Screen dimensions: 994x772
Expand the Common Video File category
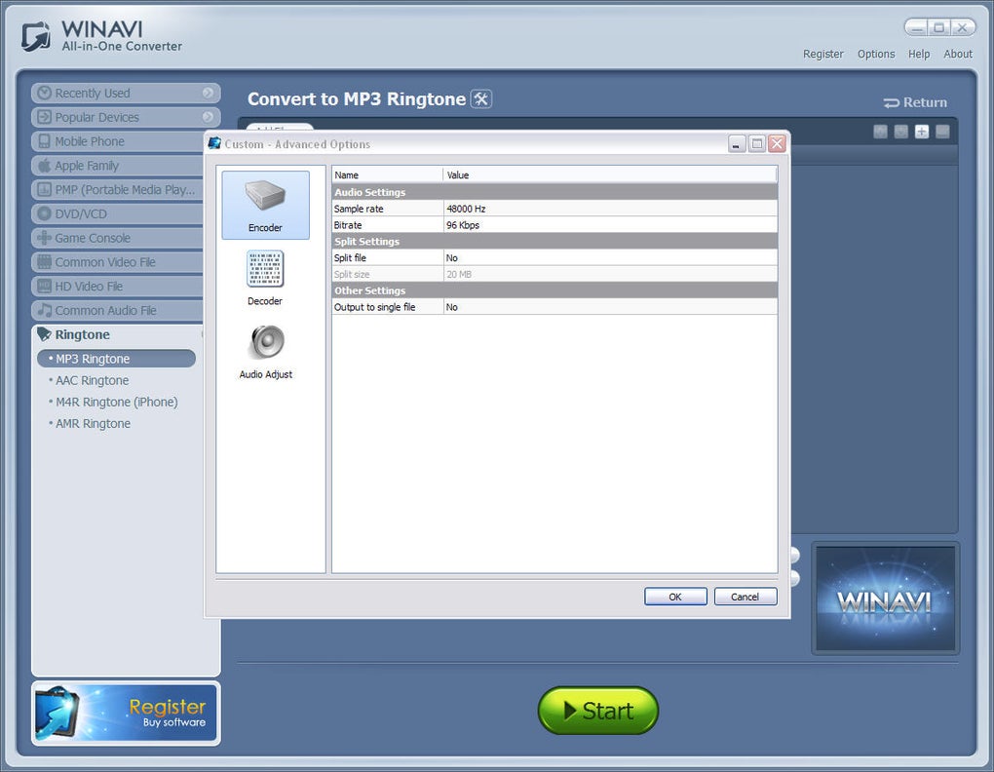click(117, 262)
